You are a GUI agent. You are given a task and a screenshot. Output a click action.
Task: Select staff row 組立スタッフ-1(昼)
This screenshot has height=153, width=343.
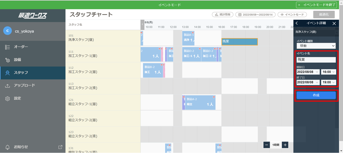tap(103, 102)
